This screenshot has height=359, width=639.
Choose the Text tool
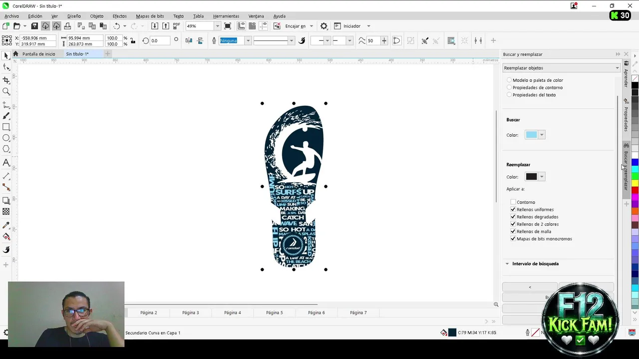point(6,163)
